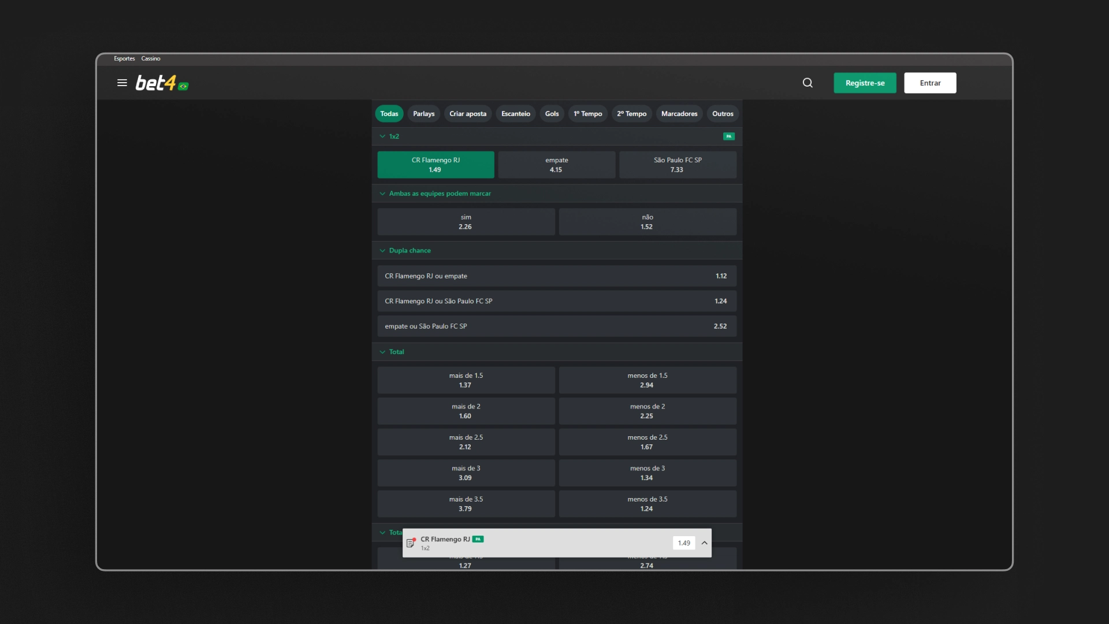Screen dimensions: 1109x624
Task: Click the Entrar button
Action: [930, 83]
